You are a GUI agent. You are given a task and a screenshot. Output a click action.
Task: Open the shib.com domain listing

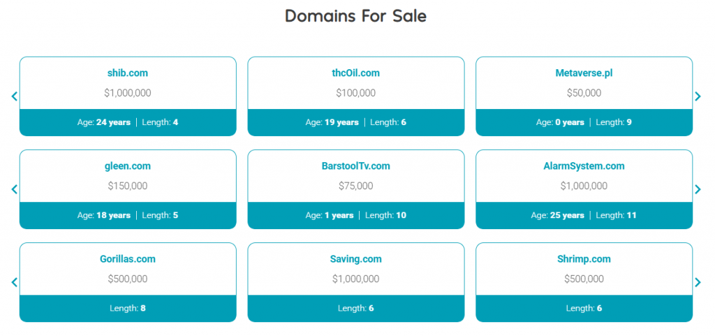(128, 73)
